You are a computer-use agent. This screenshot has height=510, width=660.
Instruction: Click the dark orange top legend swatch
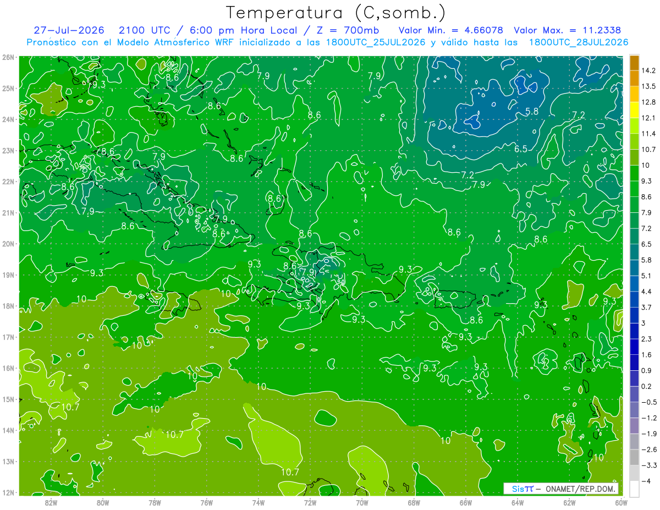pyautogui.click(x=634, y=63)
